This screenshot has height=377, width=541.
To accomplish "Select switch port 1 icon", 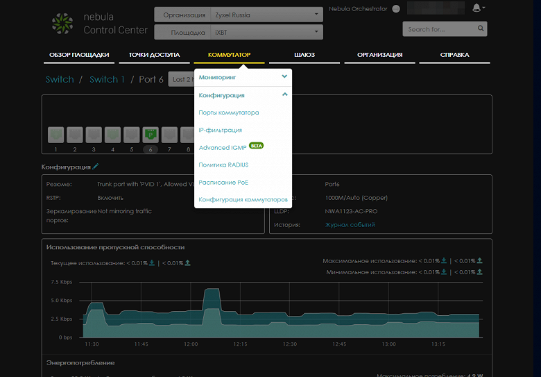I will click(x=55, y=134).
